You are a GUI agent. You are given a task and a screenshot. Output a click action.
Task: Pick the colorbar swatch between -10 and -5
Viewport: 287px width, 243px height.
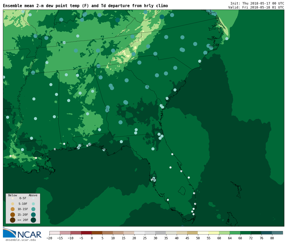[76, 233]
